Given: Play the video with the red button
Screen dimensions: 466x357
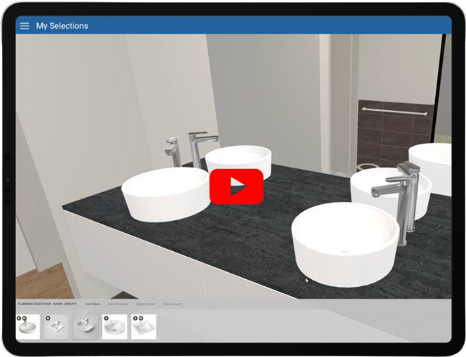Looking at the screenshot, I should coord(236,187).
